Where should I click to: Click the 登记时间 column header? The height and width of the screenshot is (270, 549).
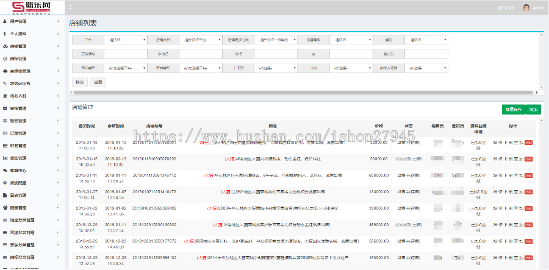coord(86,126)
